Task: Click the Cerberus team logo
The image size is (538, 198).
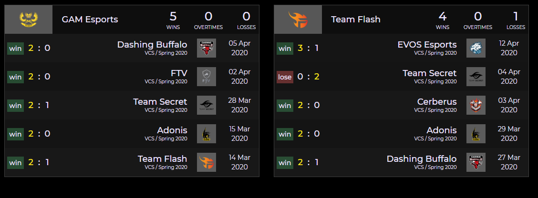Action: coord(476,105)
